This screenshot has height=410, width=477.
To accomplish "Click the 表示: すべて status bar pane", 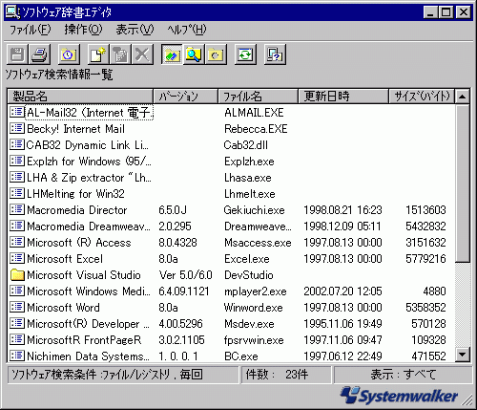I will (x=403, y=375).
